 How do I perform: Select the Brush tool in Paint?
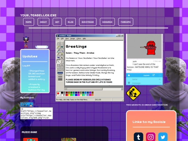[62, 54]
